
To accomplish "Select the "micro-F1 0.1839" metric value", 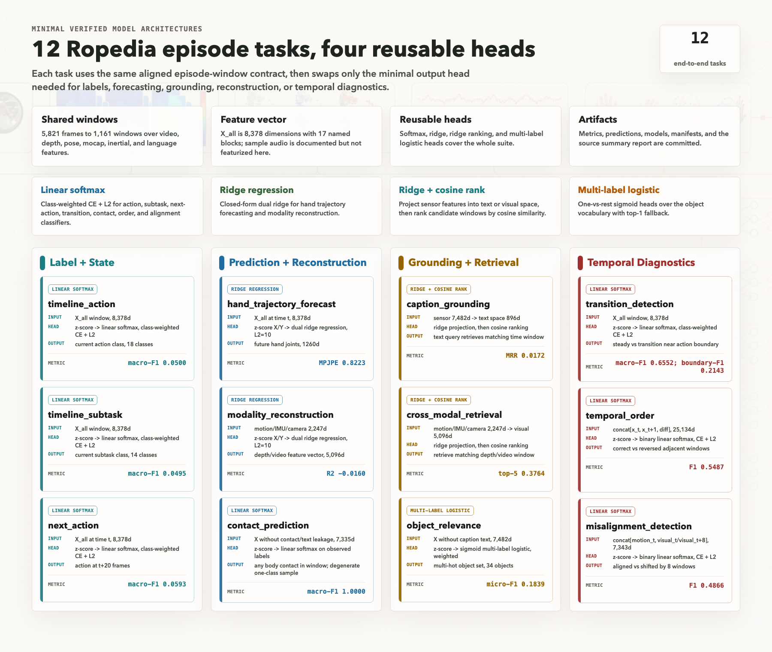I will [516, 584].
